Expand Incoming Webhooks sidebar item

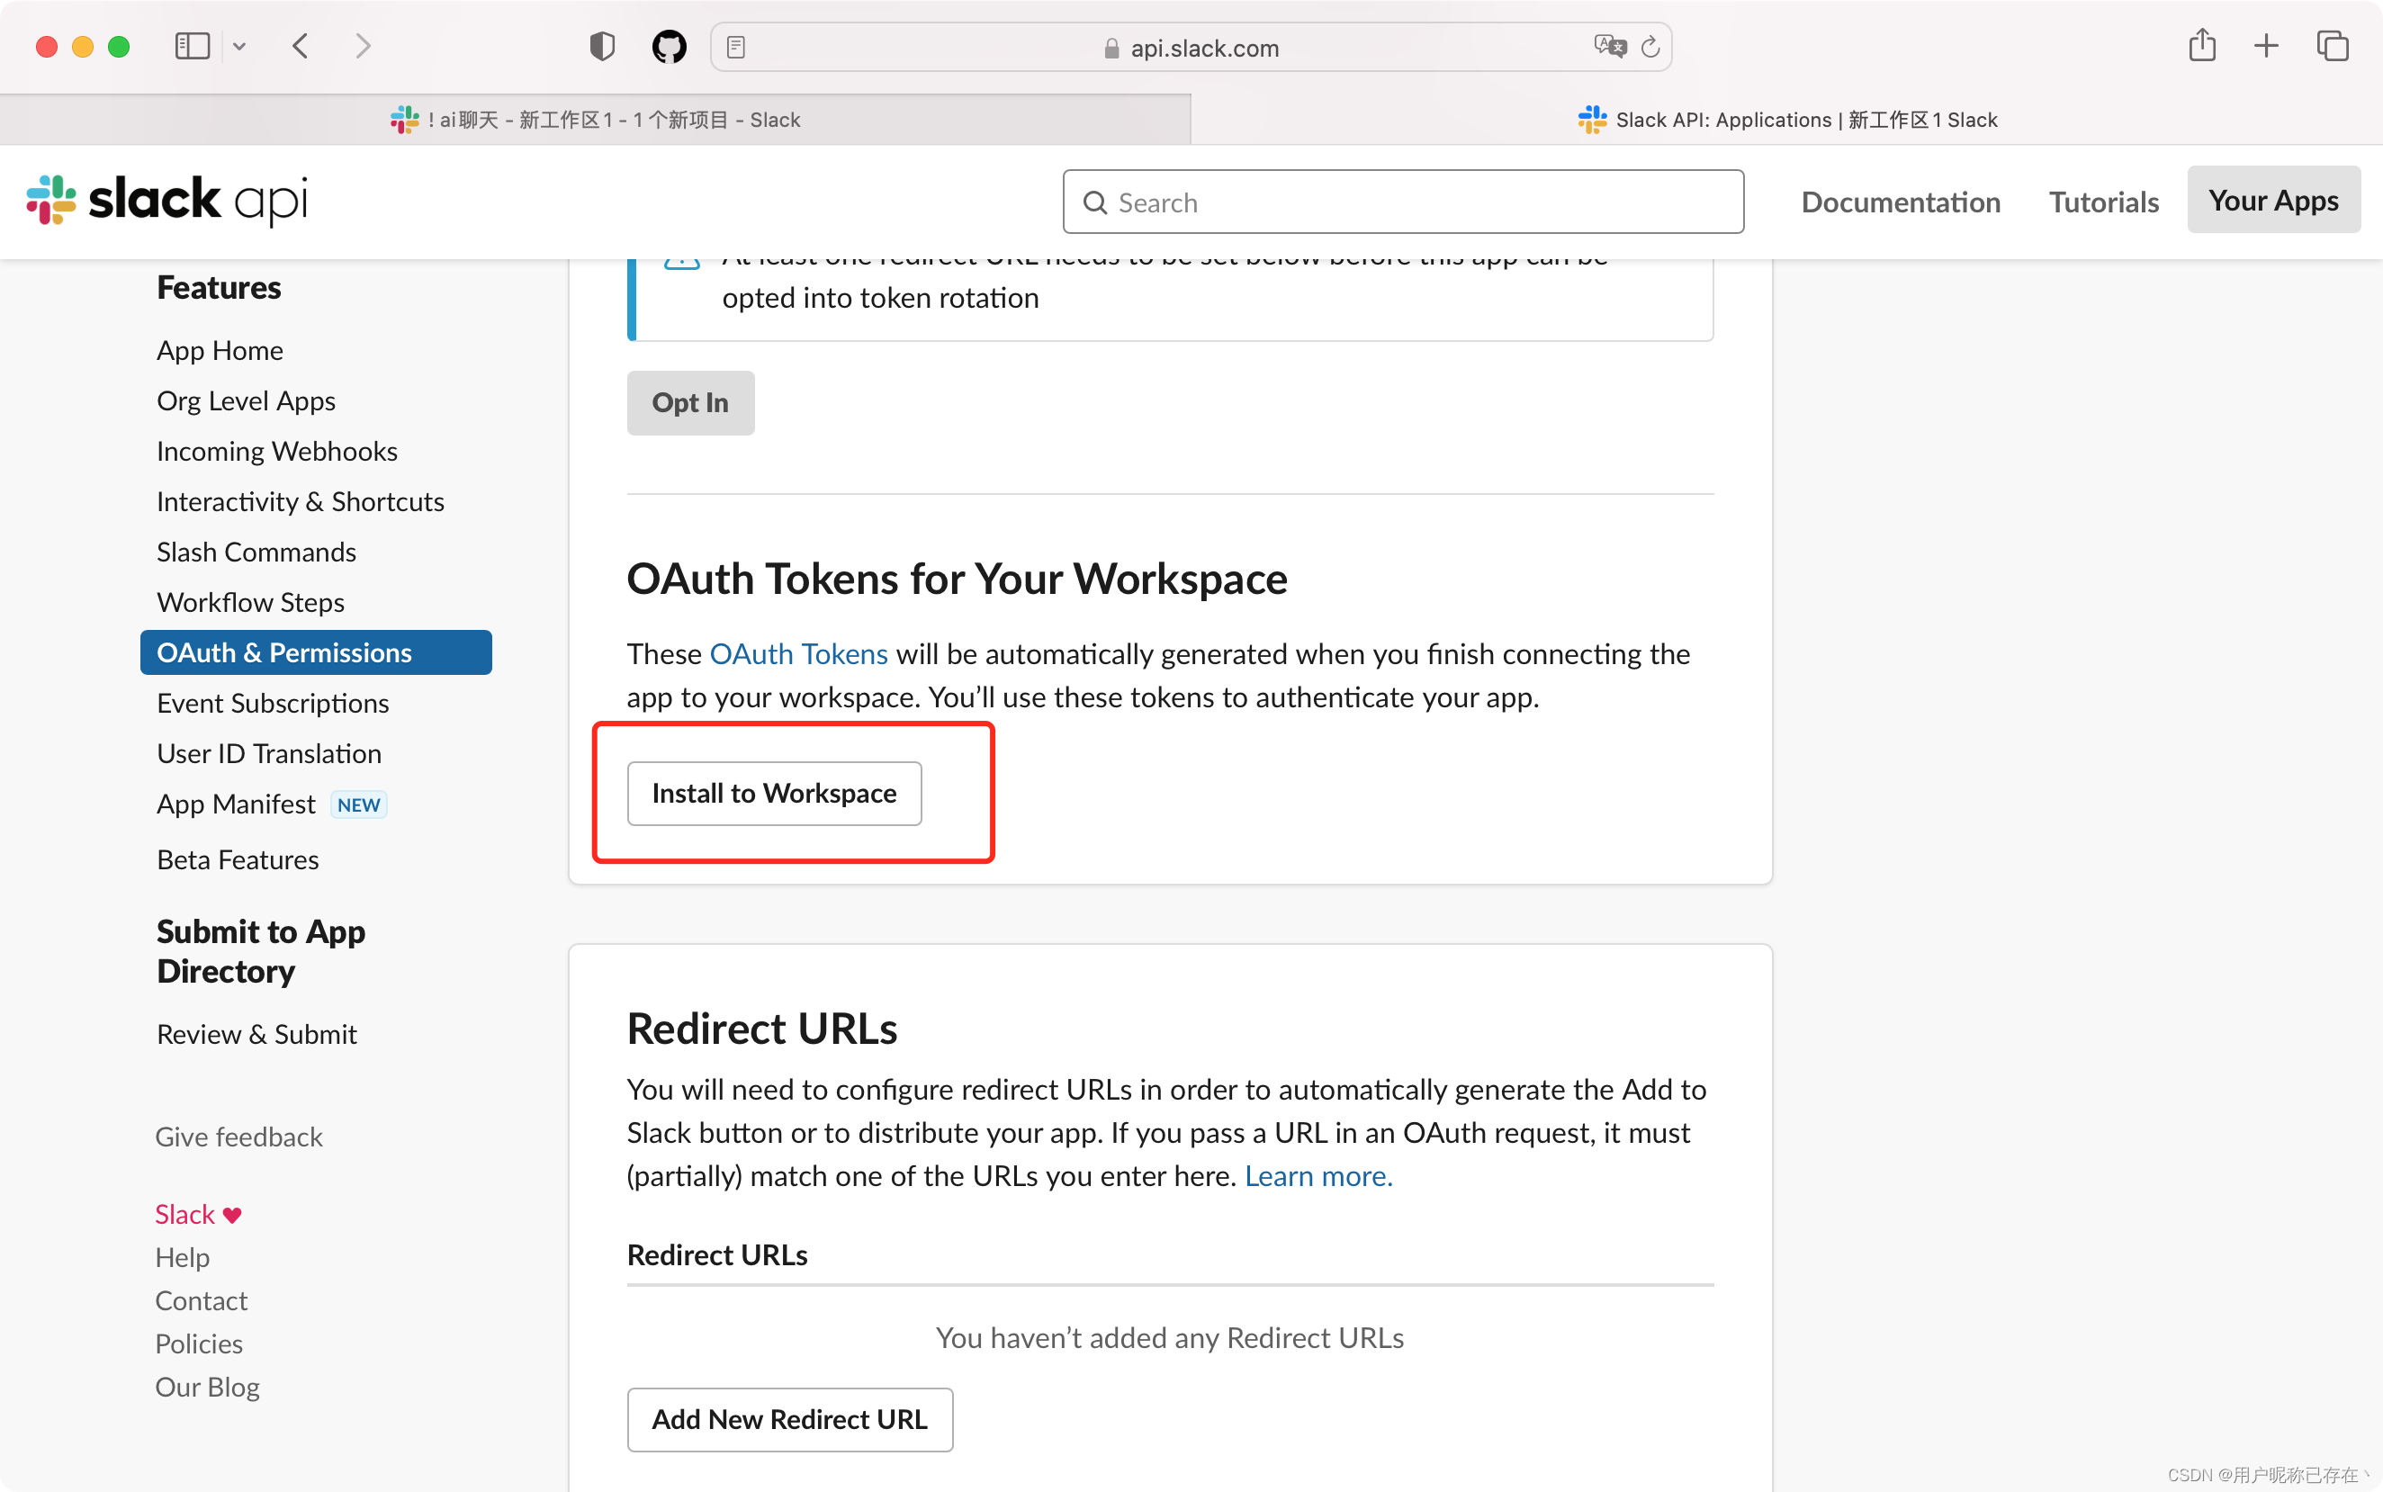tap(276, 450)
